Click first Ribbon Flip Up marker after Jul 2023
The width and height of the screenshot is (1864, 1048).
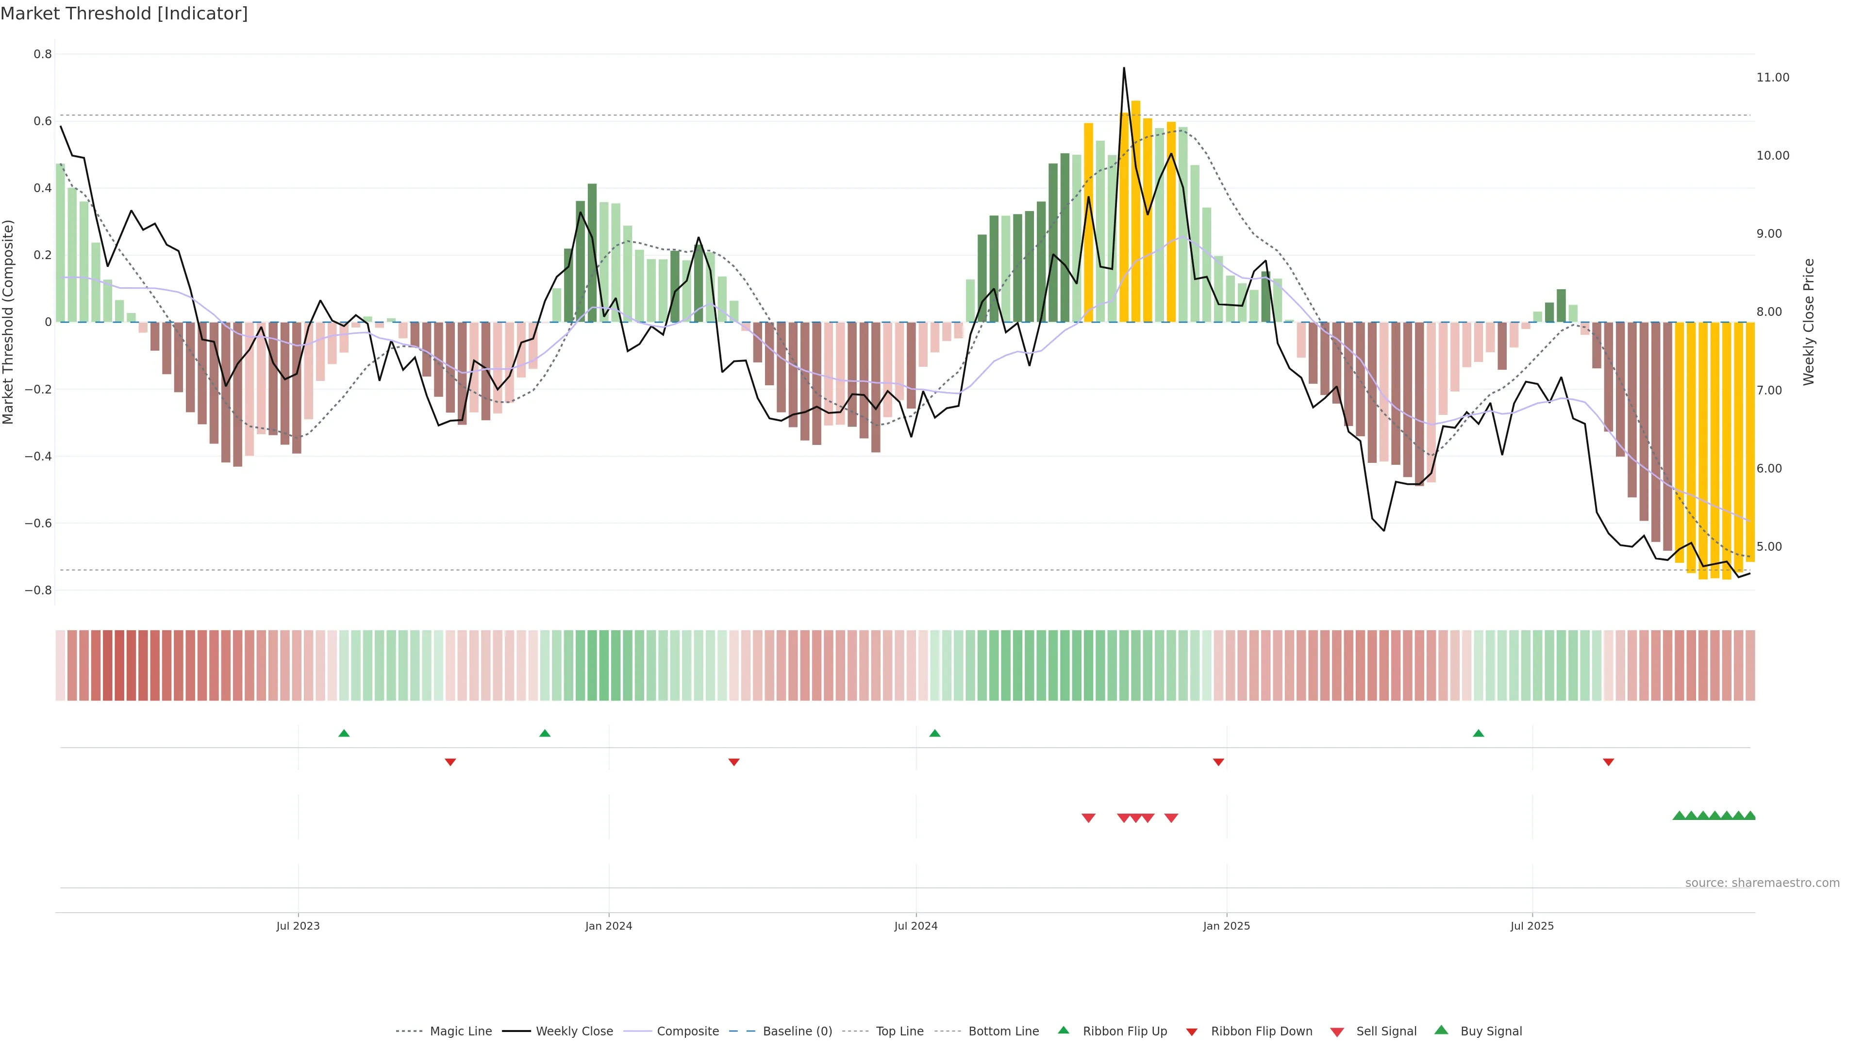click(x=344, y=734)
